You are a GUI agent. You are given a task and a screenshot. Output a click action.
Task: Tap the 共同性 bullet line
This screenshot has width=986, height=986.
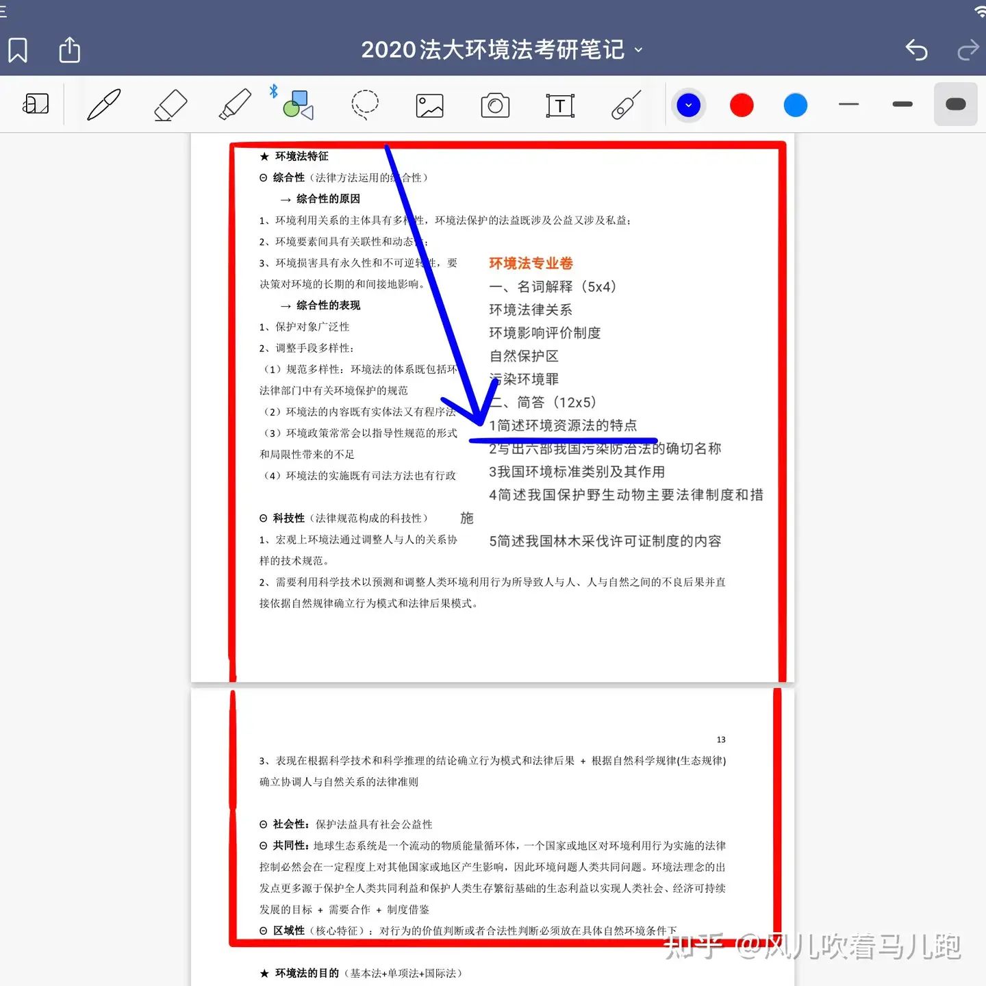pos(492,846)
